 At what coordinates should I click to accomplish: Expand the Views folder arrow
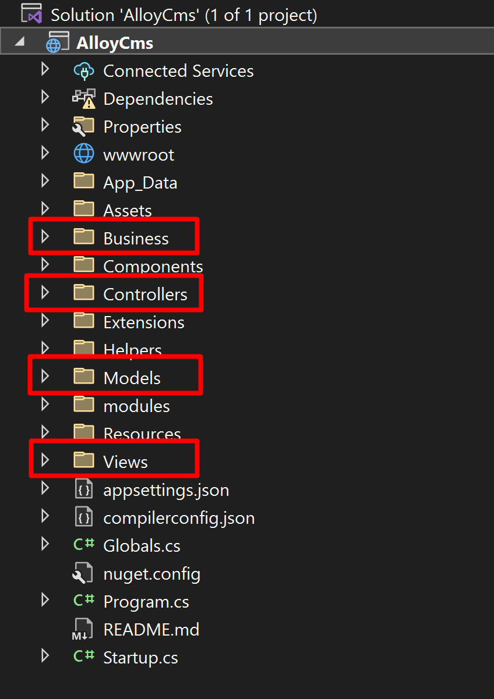click(45, 461)
